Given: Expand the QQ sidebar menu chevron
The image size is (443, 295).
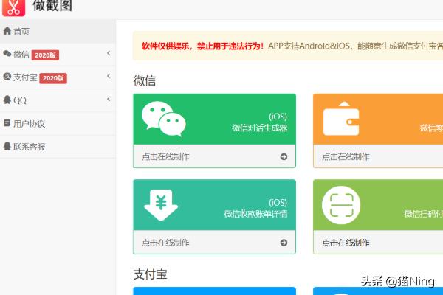Looking at the screenshot, I should click(109, 99).
